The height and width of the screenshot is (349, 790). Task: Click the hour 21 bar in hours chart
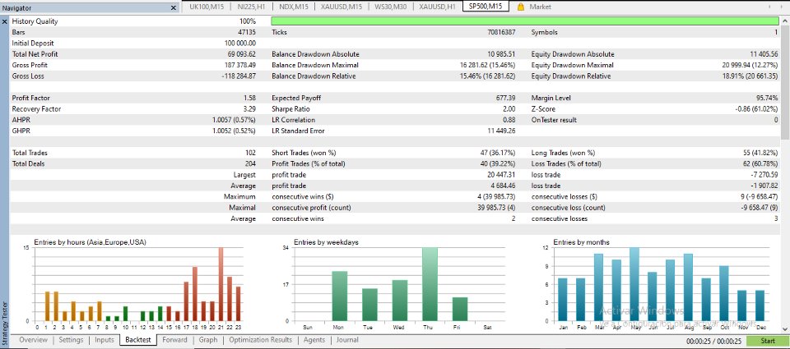[221, 283]
